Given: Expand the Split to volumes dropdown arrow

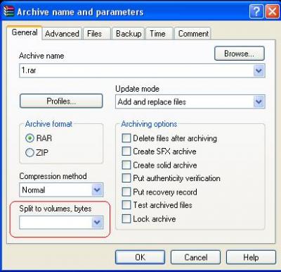Looking at the screenshot, I should [x=97, y=223].
